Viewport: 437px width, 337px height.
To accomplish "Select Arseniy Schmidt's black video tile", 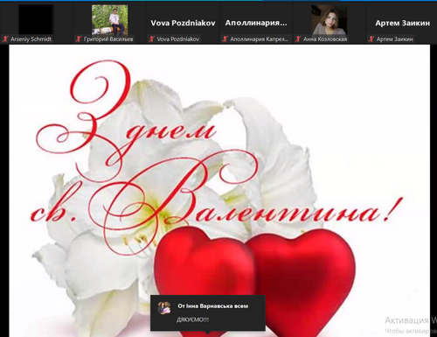I will pos(36,20).
